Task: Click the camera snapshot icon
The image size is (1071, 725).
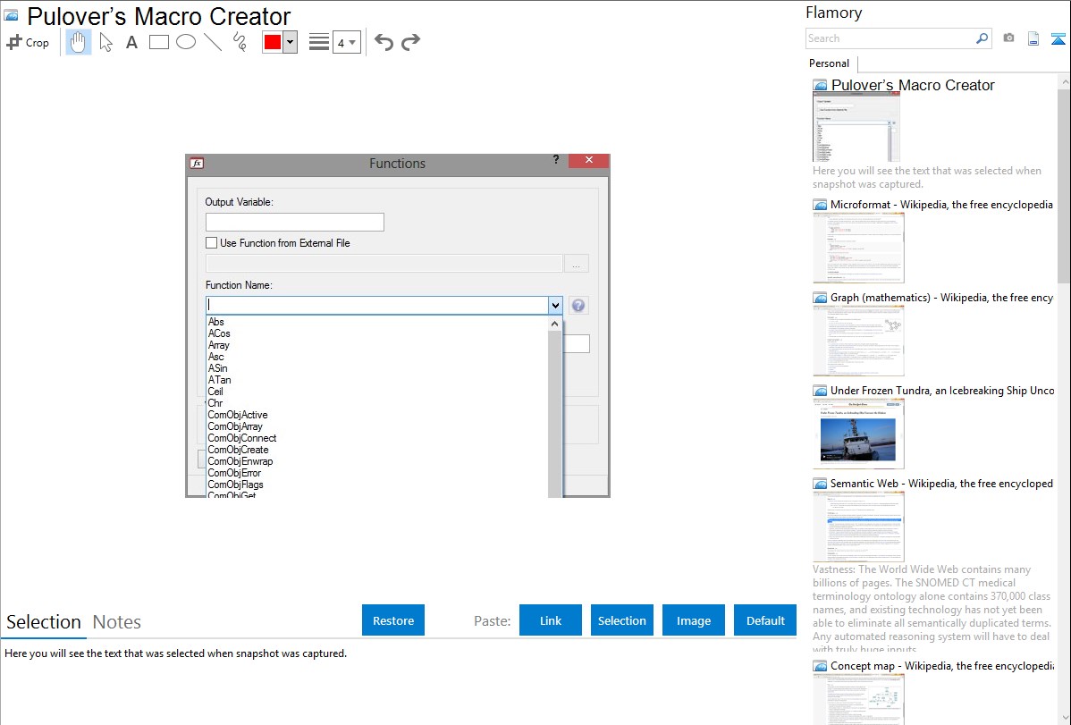Action: point(1008,38)
